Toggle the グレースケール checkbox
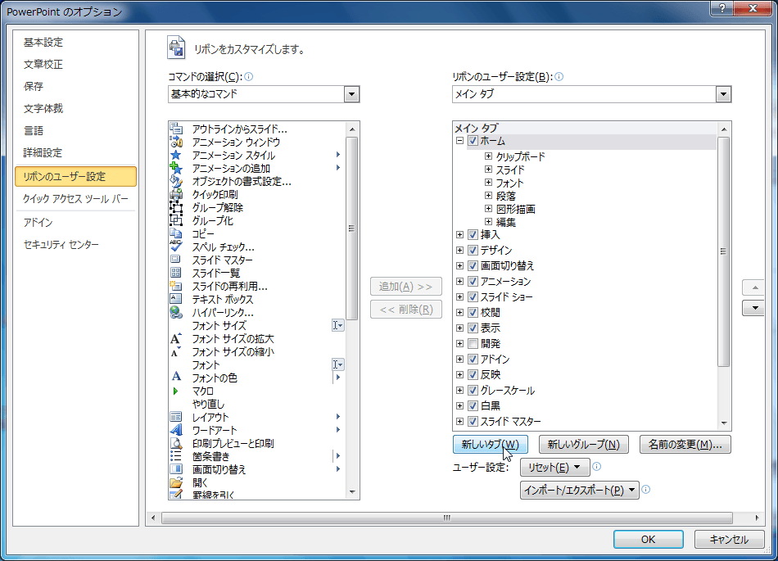This screenshot has height=561, width=778. pos(473,391)
